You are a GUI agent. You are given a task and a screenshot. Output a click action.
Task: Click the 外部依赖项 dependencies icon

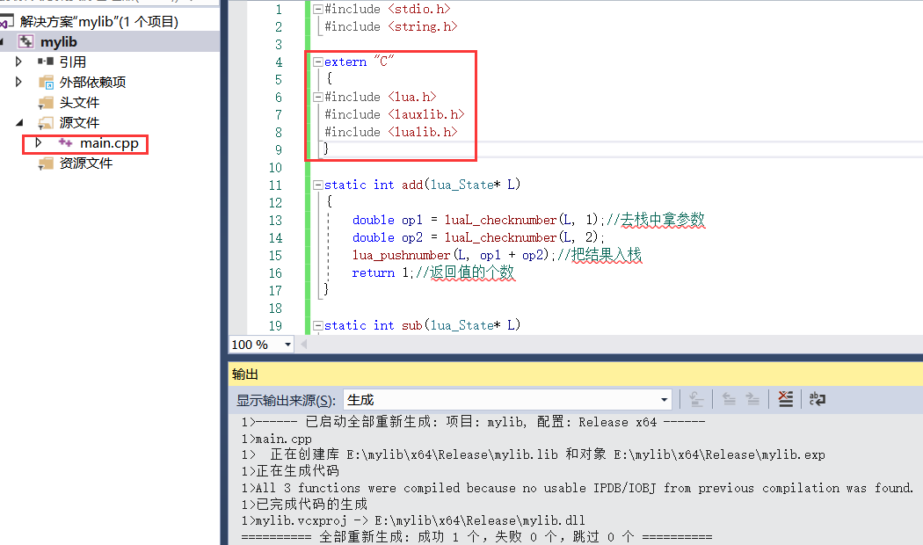(x=47, y=81)
